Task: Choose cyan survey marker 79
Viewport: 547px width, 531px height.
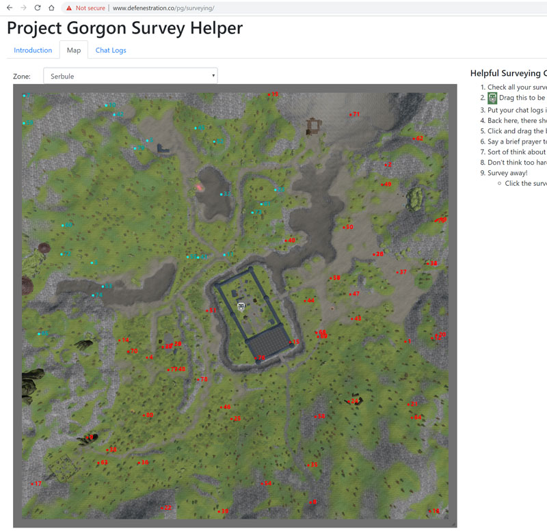Action: click(x=139, y=148)
